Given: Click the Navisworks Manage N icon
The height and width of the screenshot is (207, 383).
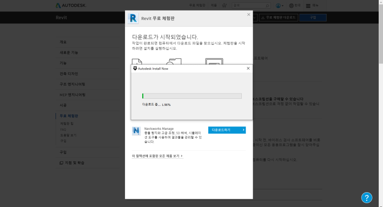Looking at the screenshot, I should coord(136,131).
